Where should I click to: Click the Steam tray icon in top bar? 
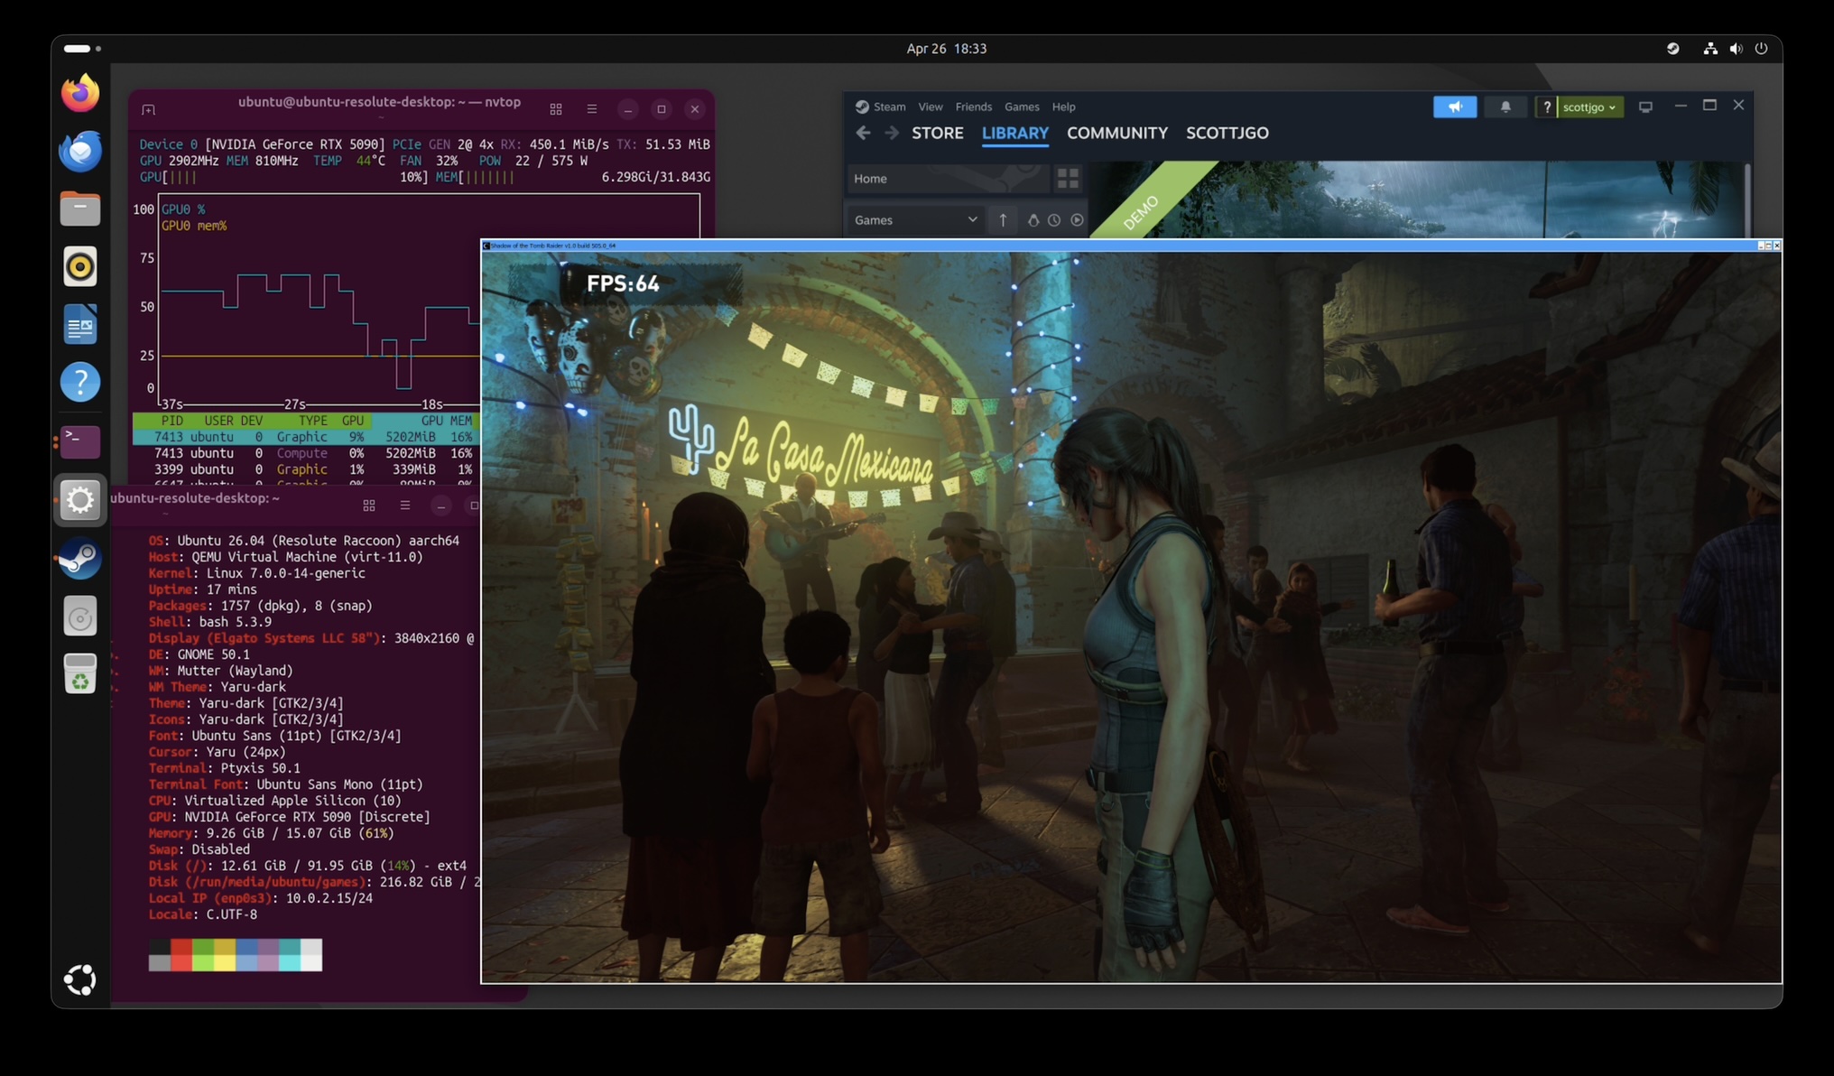(x=1672, y=49)
